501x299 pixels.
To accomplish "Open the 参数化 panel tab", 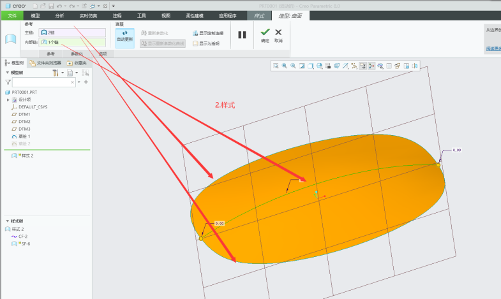I will (77, 54).
